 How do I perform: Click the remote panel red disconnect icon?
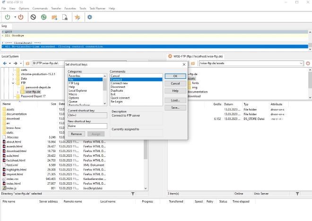(308, 63)
